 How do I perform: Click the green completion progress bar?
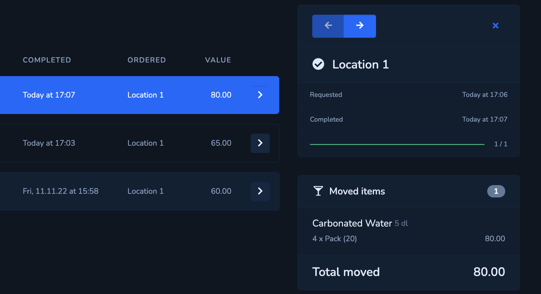coord(397,144)
